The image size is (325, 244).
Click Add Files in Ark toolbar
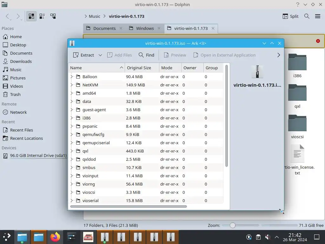[x=119, y=55]
